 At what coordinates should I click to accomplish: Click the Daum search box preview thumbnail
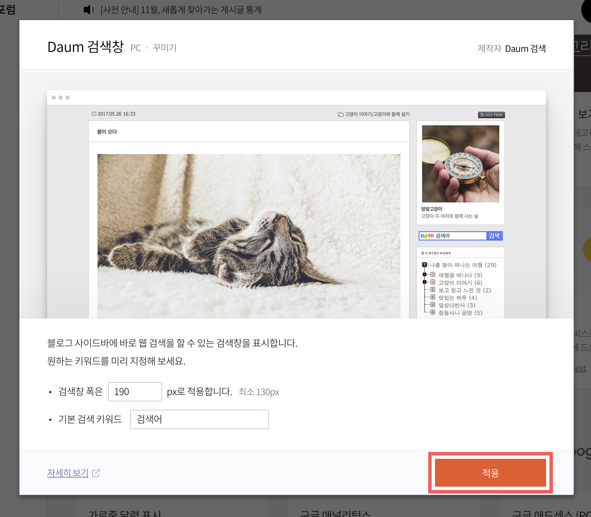pos(460,236)
